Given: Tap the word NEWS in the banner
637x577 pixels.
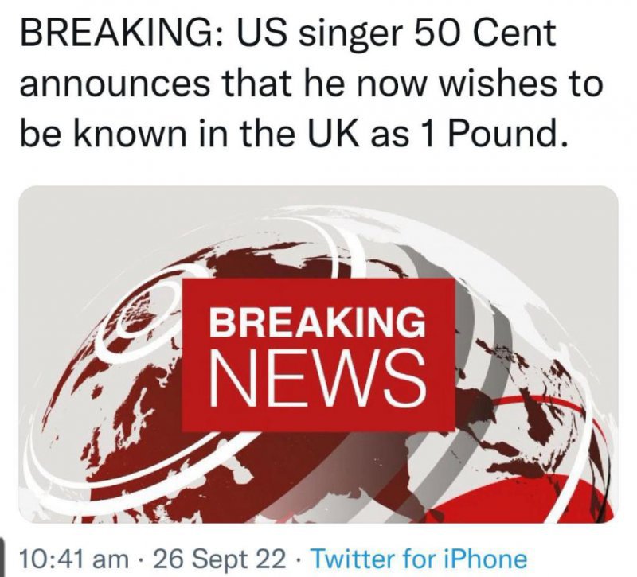Looking at the screenshot, I should click(x=318, y=379).
